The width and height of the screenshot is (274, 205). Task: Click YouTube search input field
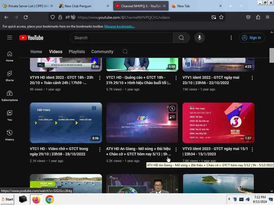click(121, 38)
